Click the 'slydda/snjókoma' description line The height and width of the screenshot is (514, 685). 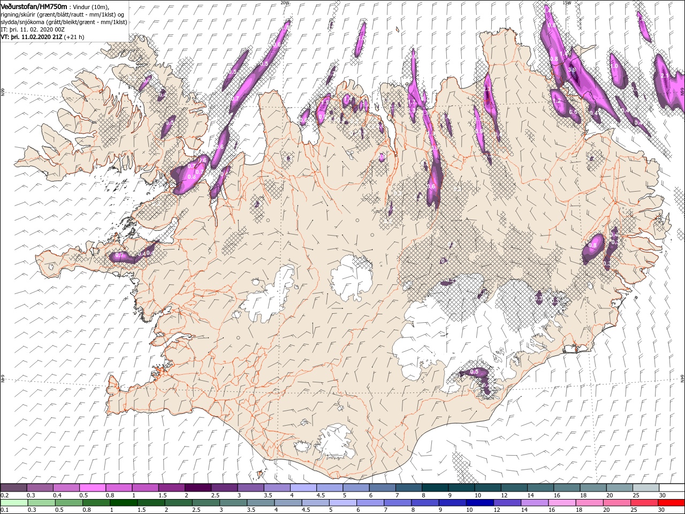(64, 22)
